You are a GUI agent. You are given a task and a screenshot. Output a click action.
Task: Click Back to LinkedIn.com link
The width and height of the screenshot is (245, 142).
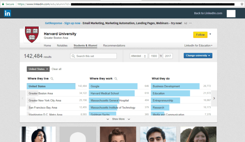tap(208, 13)
